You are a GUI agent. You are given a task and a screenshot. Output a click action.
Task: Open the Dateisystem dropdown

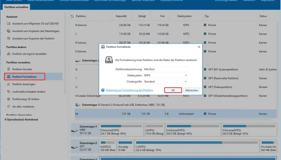(x=186, y=75)
